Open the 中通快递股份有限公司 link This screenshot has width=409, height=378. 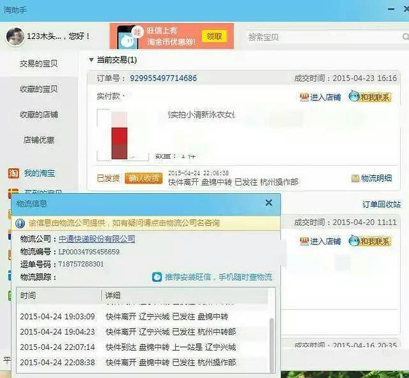pyautogui.click(x=96, y=239)
